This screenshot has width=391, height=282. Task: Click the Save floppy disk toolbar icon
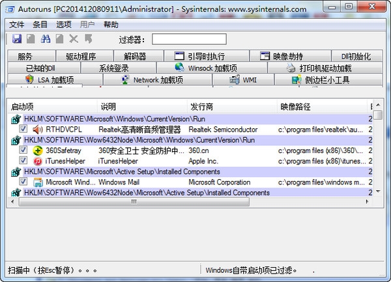click(x=17, y=39)
